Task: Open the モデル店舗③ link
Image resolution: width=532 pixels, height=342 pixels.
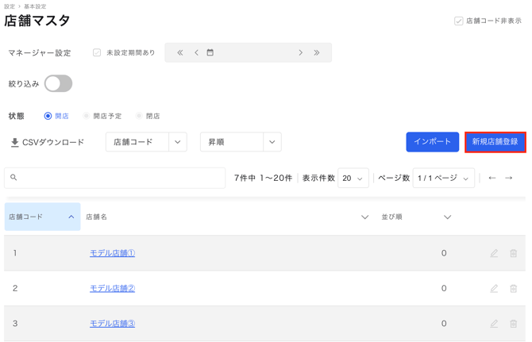Action: tap(112, 324)
